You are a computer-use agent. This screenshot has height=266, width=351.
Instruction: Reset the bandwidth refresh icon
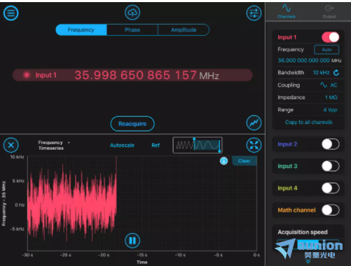coord(336,73)
